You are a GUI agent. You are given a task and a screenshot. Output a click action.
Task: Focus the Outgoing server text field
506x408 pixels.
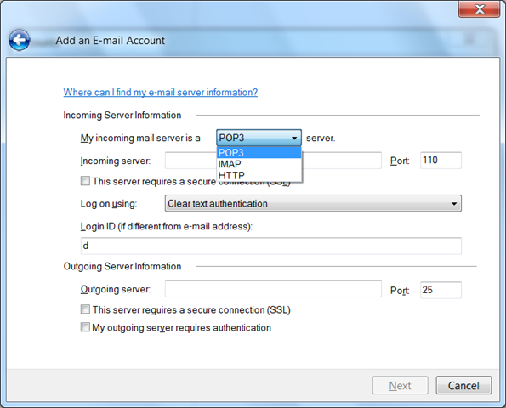[273, 289]
